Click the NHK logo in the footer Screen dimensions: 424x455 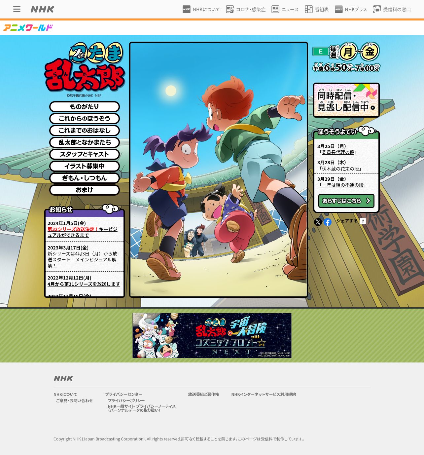63,378
